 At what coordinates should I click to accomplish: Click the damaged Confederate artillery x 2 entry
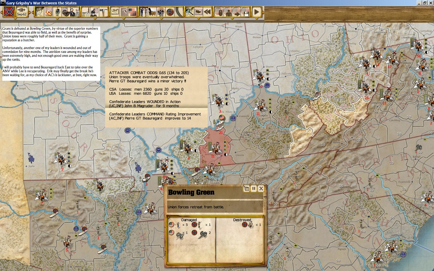click(202, 233)
